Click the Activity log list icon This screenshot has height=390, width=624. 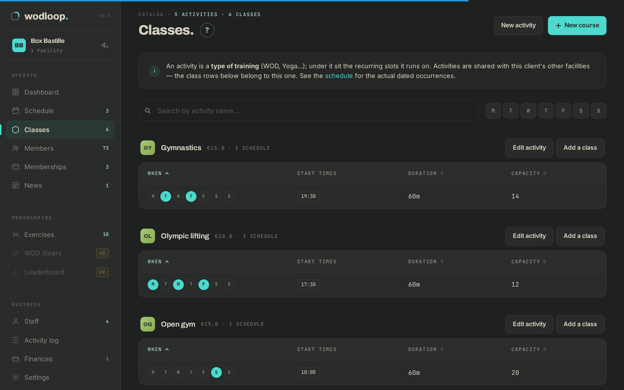coord(16,340)
